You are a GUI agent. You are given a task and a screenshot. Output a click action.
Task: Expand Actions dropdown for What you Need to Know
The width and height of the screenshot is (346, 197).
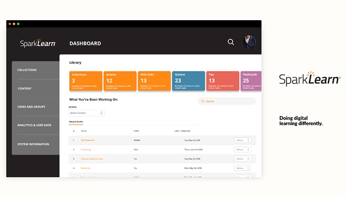(x=243, y=159)
